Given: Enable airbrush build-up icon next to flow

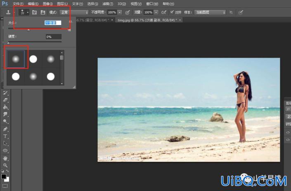Looking at the screenshot, I should [x=164, y=12].
